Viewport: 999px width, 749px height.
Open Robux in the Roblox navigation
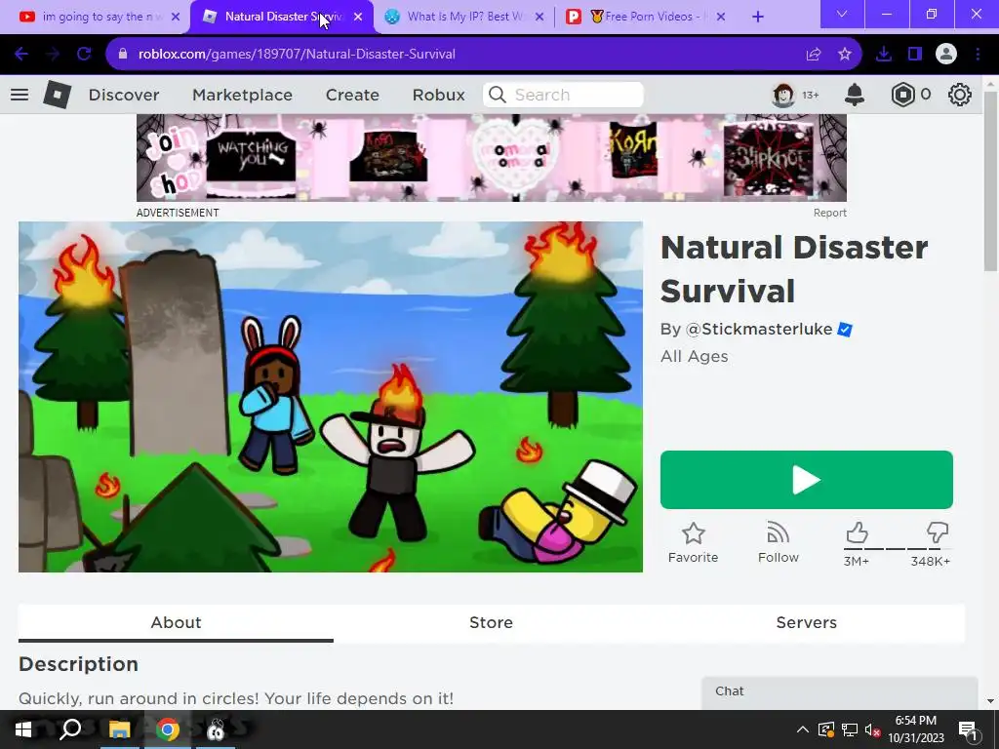pyautogui.click(x=438, y=95)
